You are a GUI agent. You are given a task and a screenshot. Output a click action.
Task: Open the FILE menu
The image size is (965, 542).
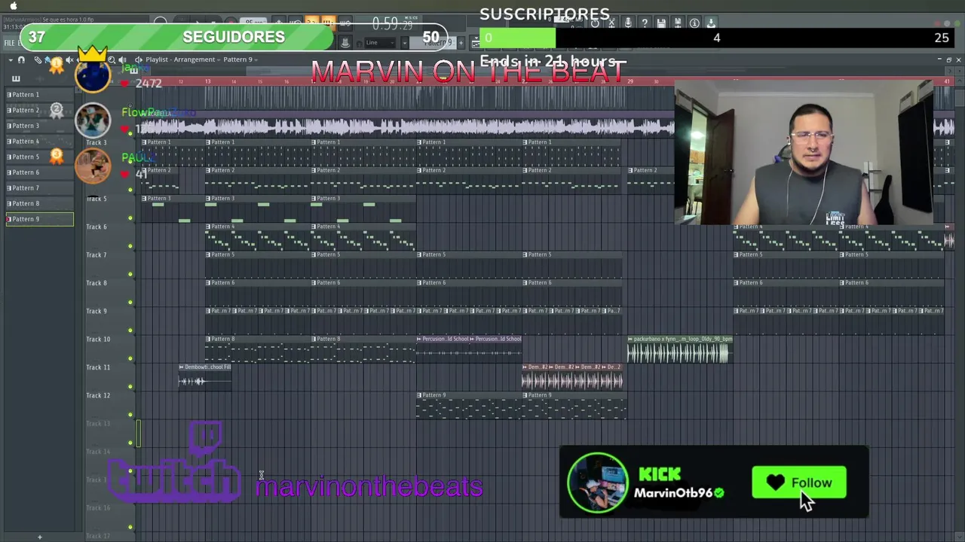10,42
